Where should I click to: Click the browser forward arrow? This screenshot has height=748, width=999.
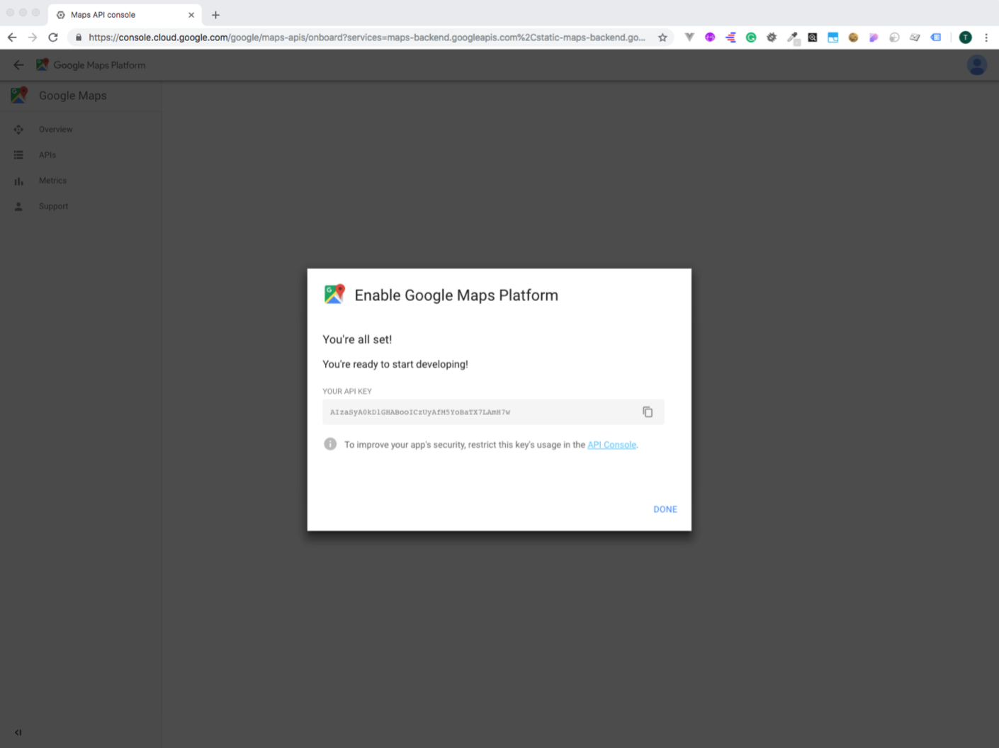pos(33,38)
